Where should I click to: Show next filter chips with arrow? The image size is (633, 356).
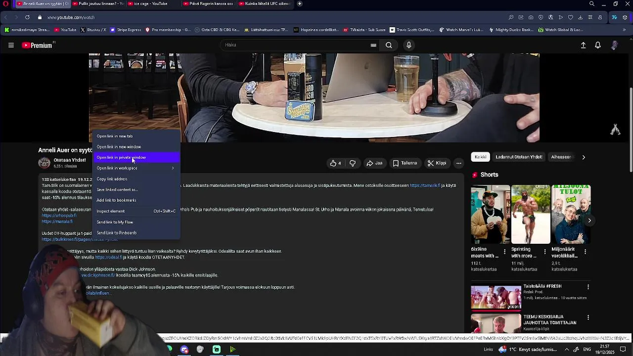[584, 157]
